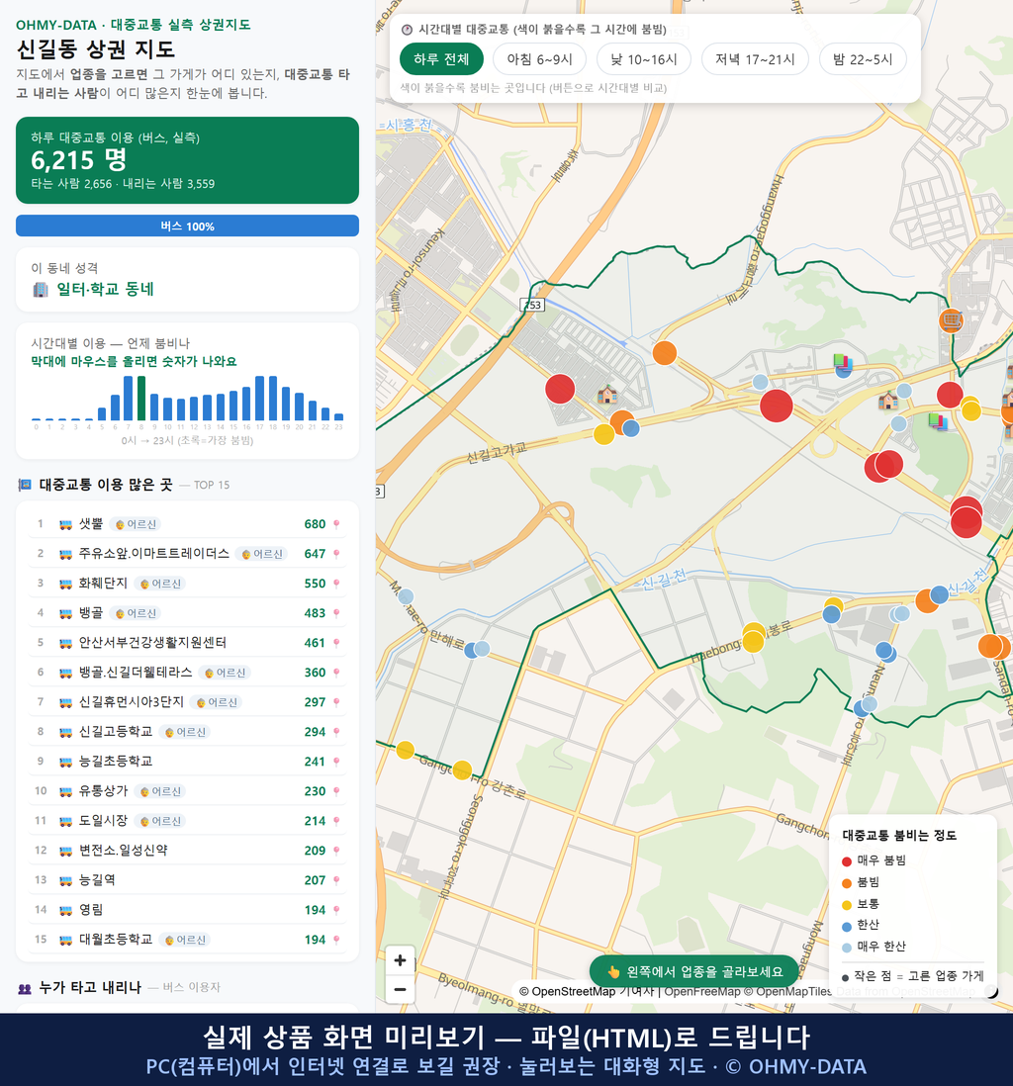Click the yellow 보통 legend dot

pos(847,905)
